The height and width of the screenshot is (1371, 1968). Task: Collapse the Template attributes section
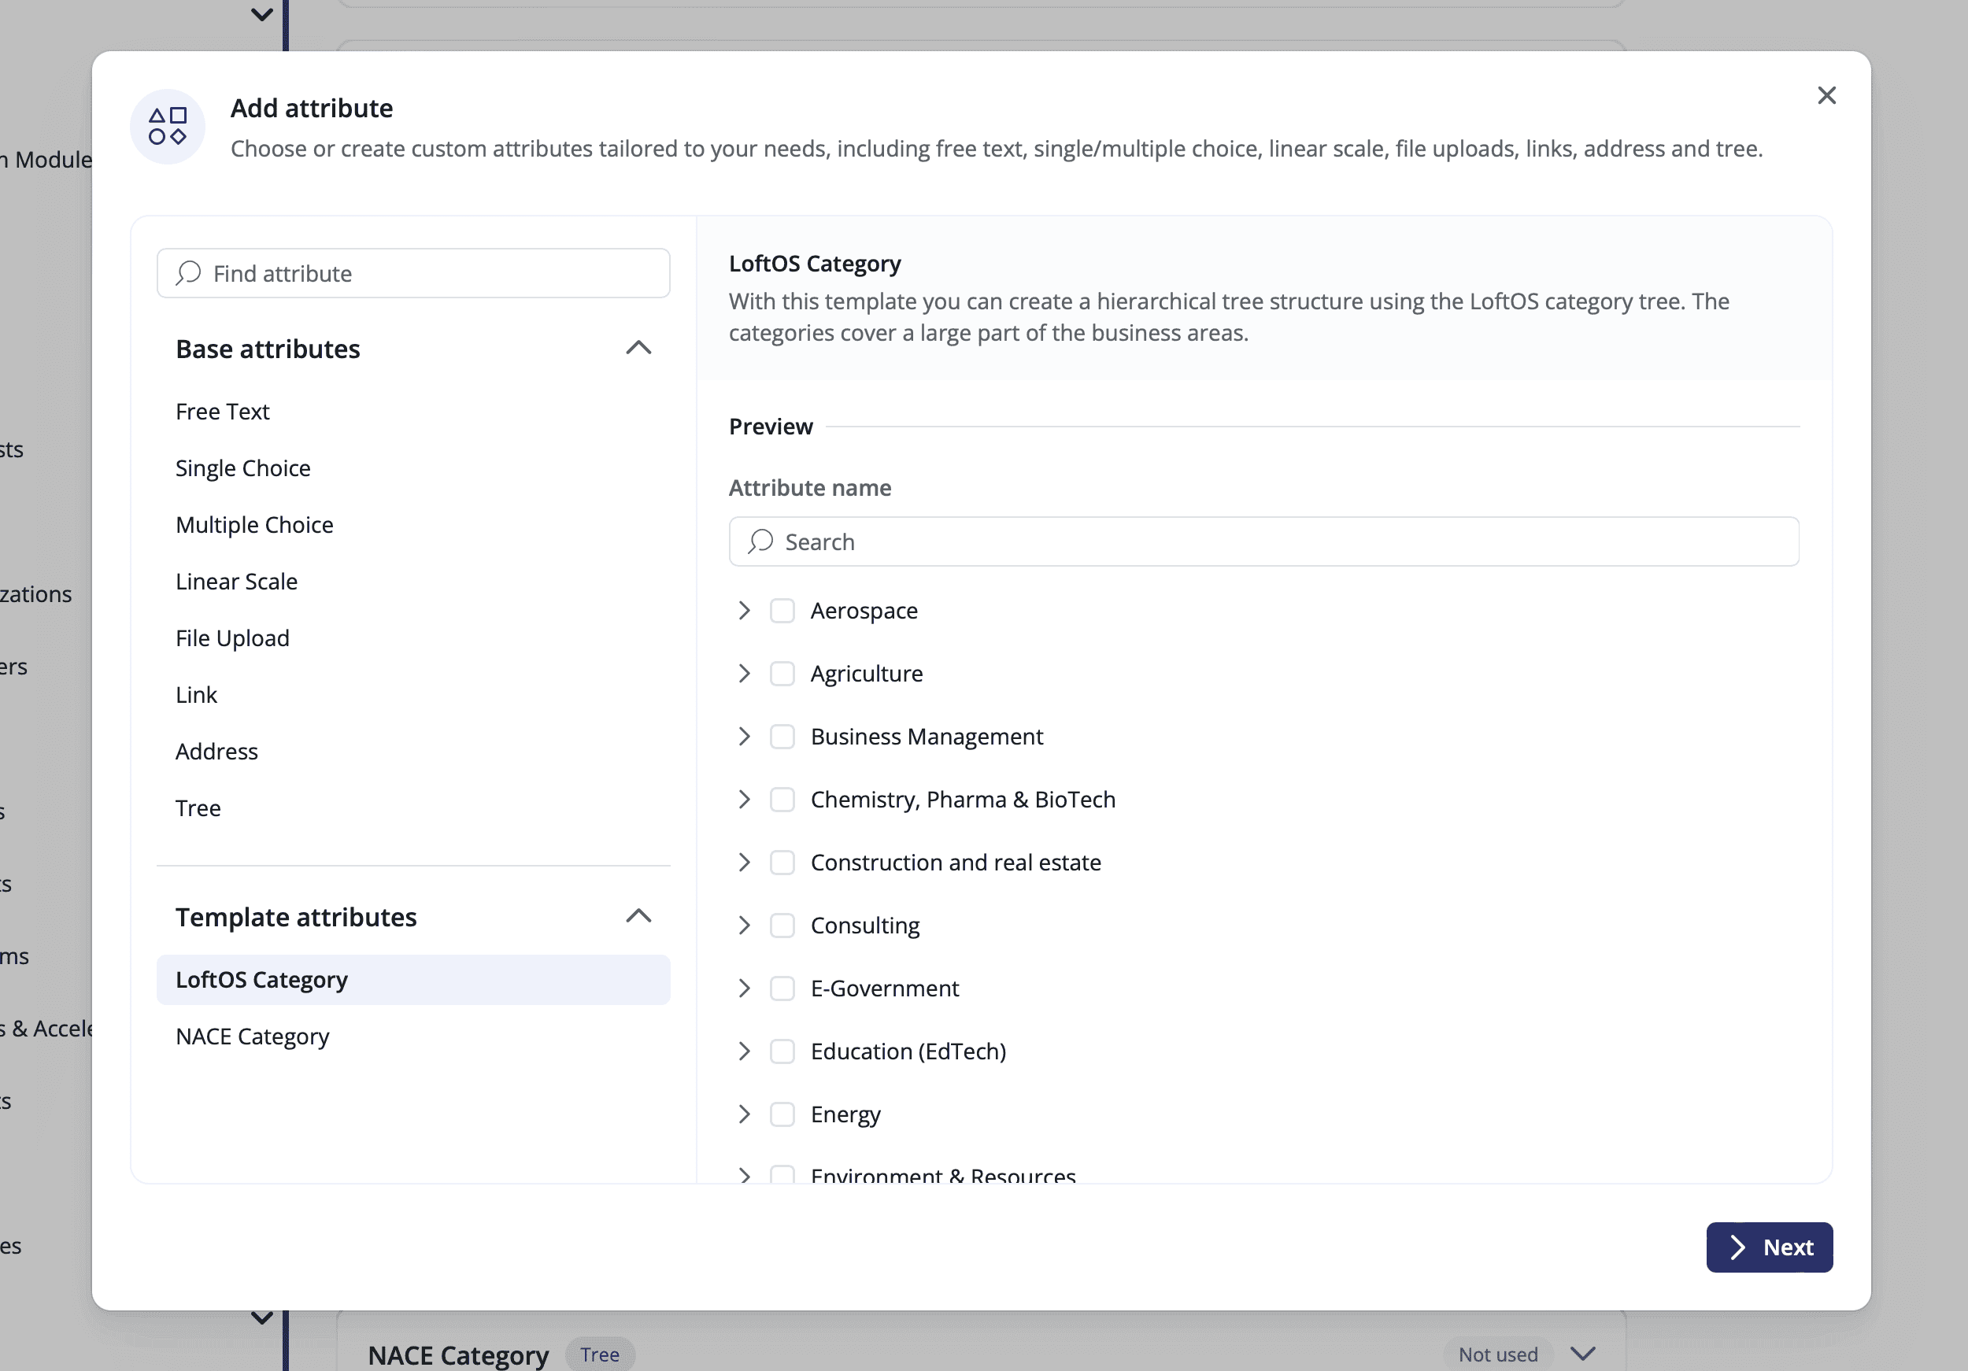(x=638, y=916)
